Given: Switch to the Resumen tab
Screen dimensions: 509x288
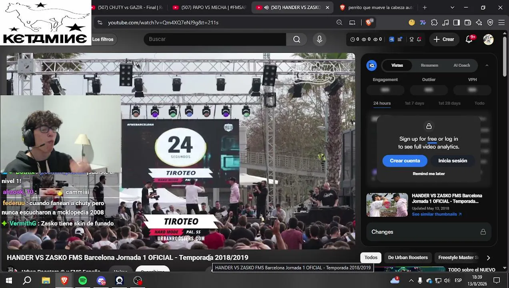Looking at the screenshot, I should 429,65.
